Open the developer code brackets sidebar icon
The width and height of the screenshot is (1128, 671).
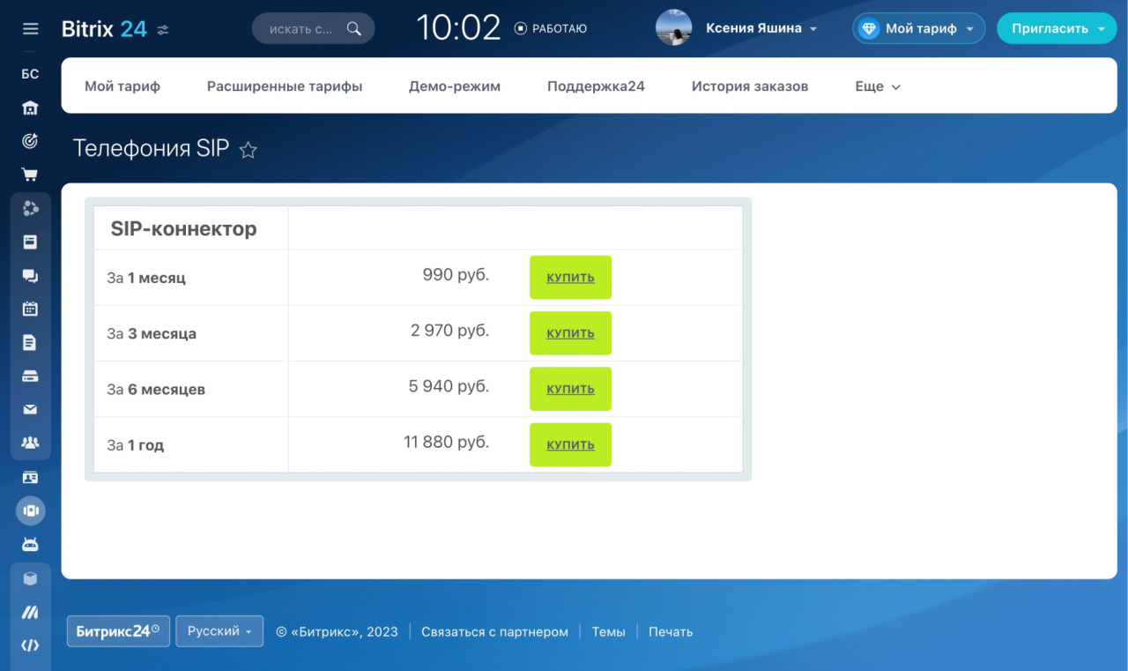coord(30,645)
